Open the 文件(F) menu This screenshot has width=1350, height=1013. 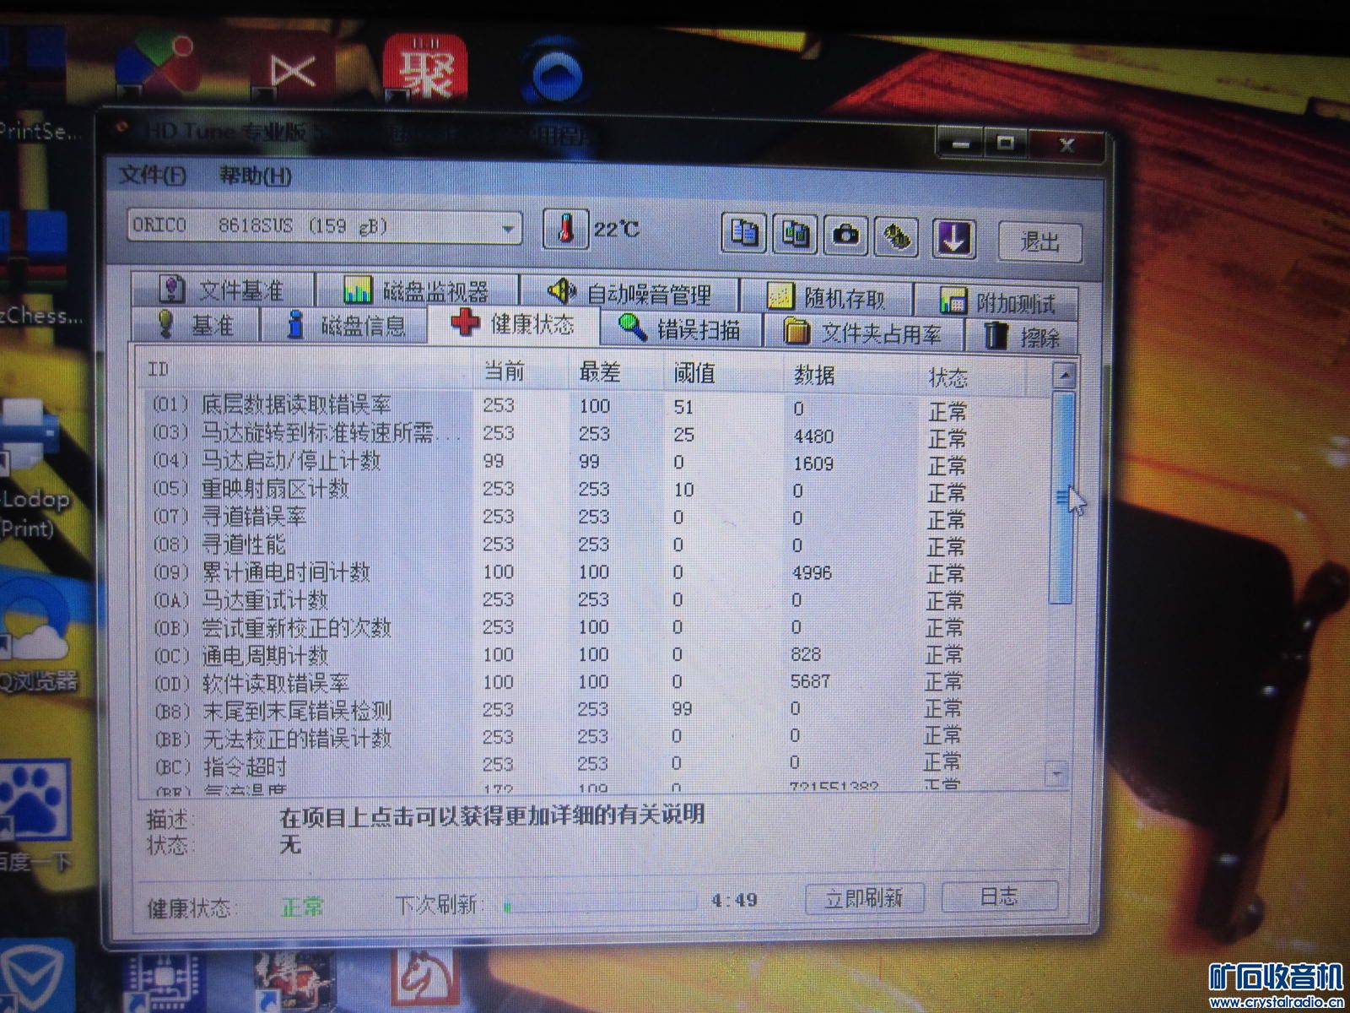coord(153,175)
